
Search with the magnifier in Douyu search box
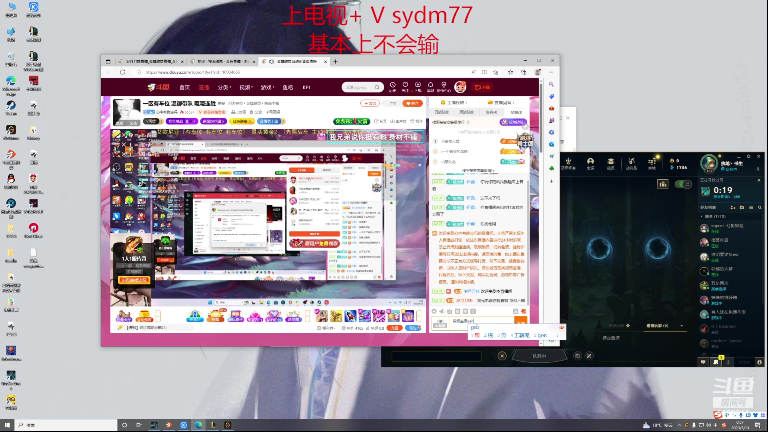tap(377, 87)
